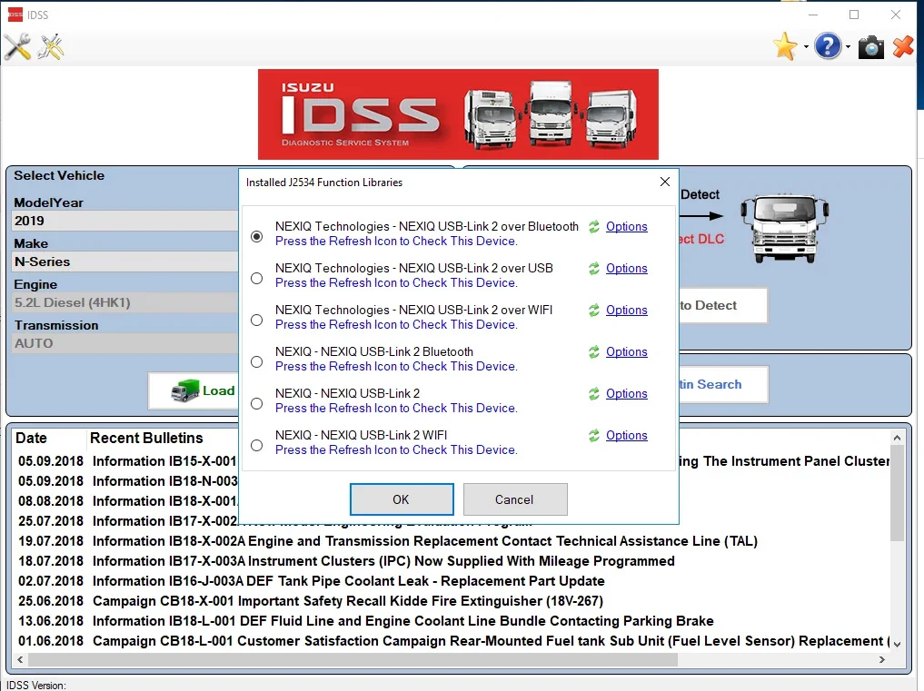Select the plain NEXIQ USB-Link 2 radio
This screenshot has width=924, height=691.
point(256,403)
